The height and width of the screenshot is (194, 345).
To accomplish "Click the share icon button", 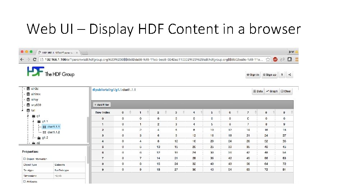I will point(290,75).
